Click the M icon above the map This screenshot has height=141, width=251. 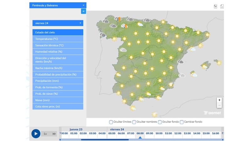coord(216,6)
